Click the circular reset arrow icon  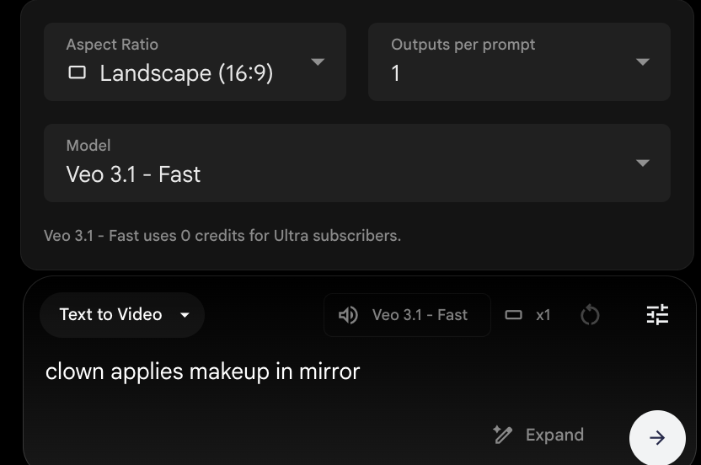(x=590, y=315)
